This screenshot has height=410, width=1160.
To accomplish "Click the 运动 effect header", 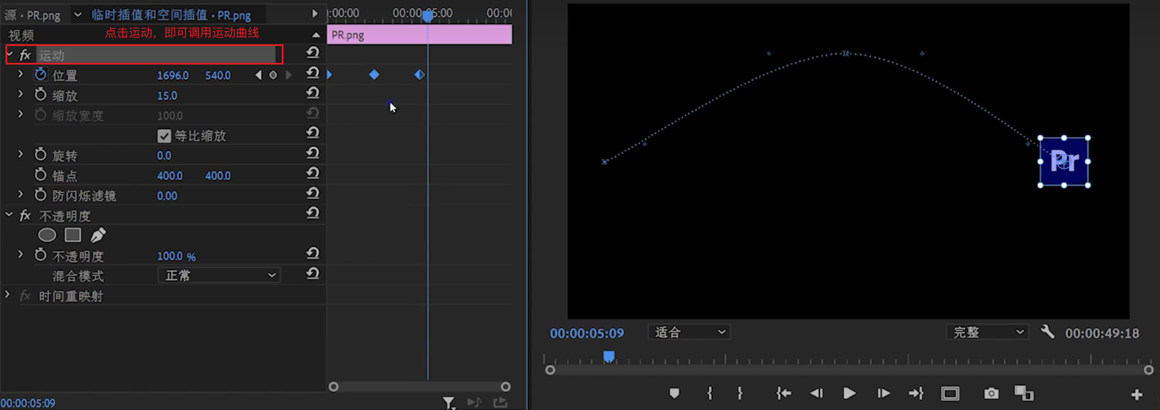I will tap(155, 55).
